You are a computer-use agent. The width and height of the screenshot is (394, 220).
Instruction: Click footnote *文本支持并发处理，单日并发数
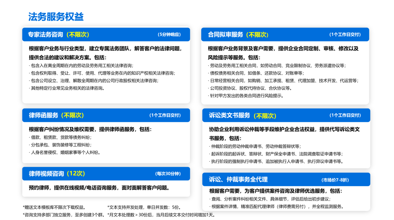point(144,207)
